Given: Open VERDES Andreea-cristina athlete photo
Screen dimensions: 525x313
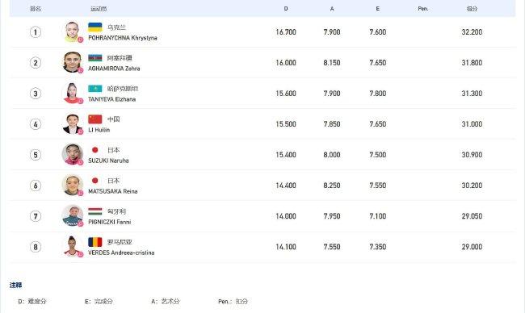Looking at the screenshot, I should click(x=73, y=247).
